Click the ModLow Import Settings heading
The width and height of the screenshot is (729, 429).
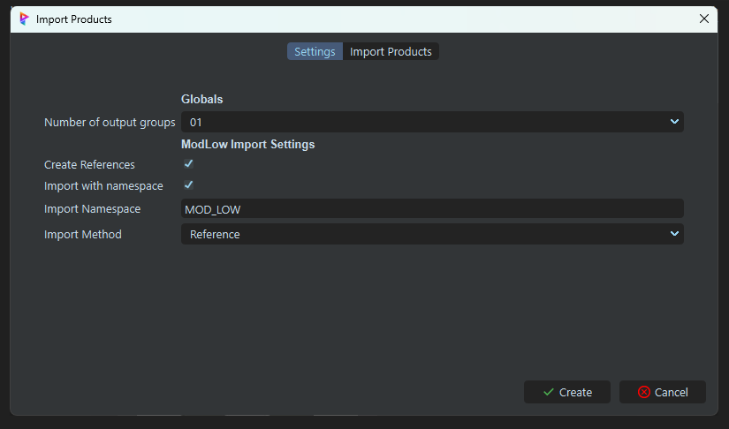pos(247,144)
